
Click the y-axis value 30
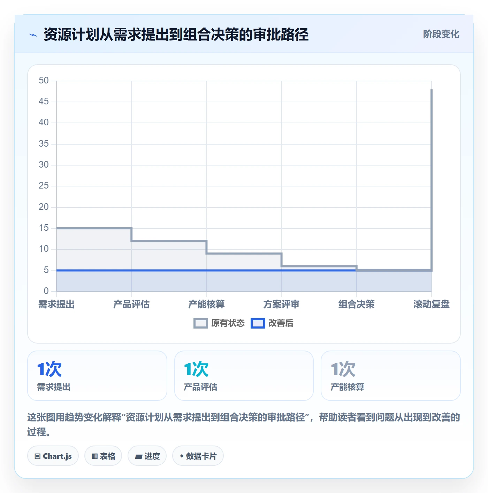[44, 165]
